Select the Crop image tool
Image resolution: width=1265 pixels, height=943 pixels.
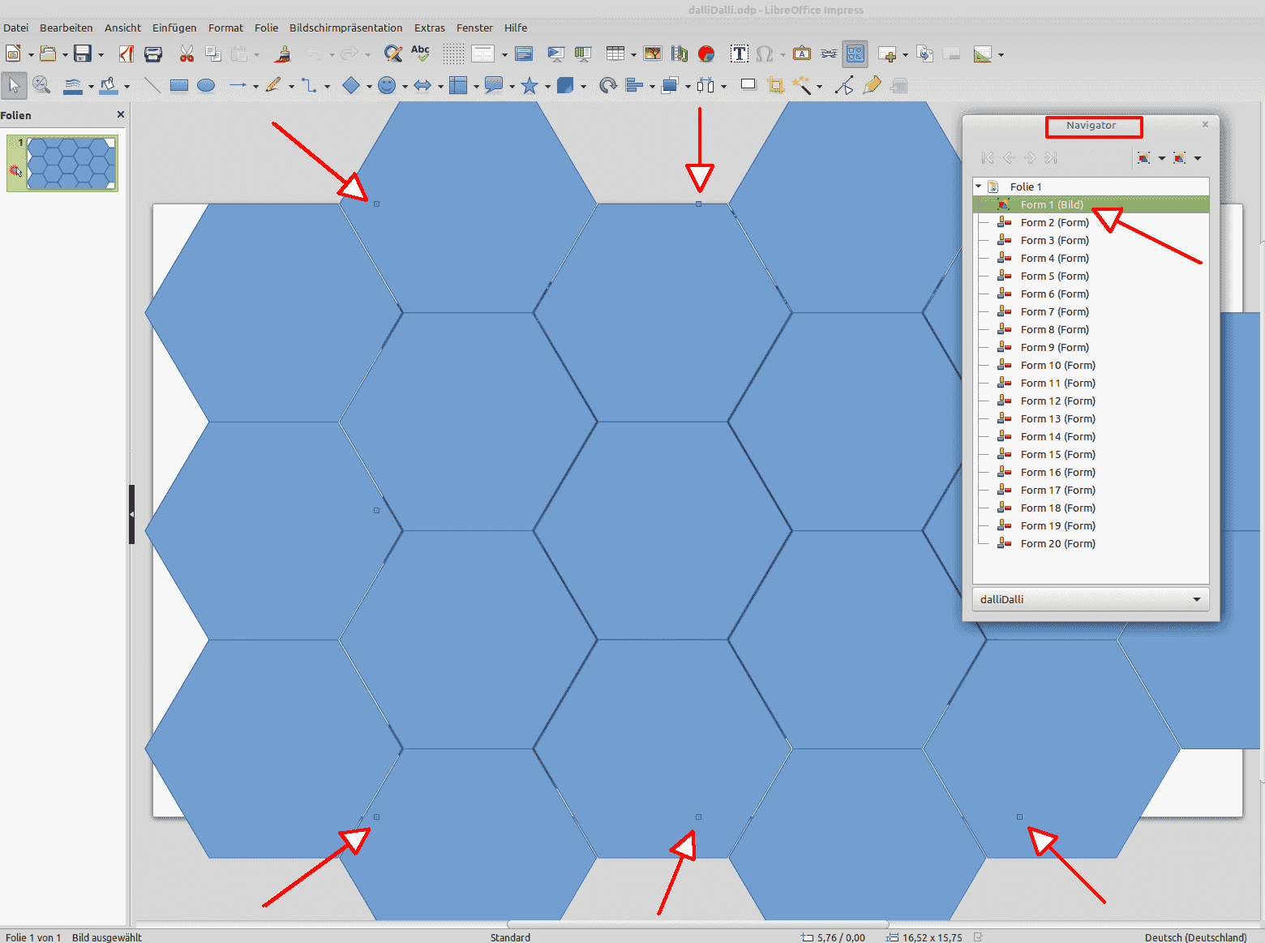(x=775, y=85)
